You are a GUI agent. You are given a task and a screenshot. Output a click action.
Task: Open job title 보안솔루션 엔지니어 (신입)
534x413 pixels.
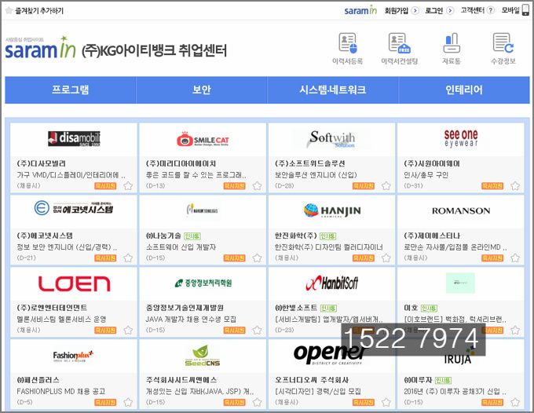(x=316, y=175)
